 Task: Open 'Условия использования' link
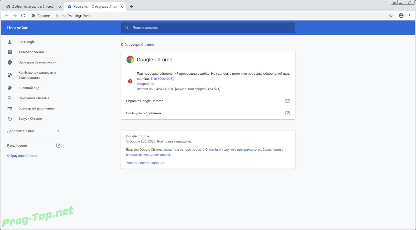(145, 163)
